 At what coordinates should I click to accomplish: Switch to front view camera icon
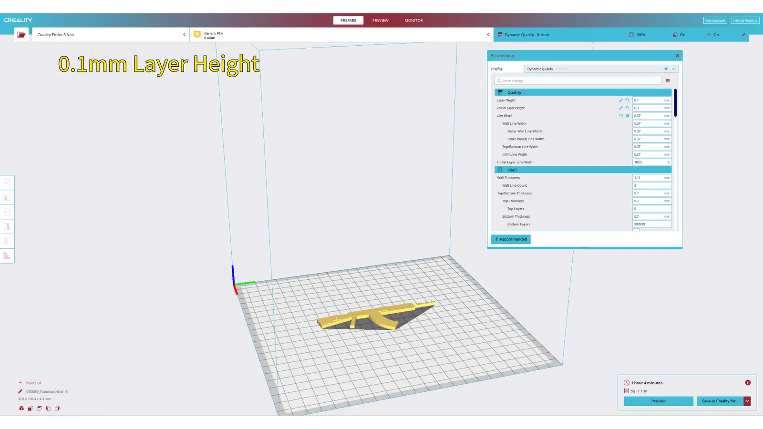click(x=30, y=409)
